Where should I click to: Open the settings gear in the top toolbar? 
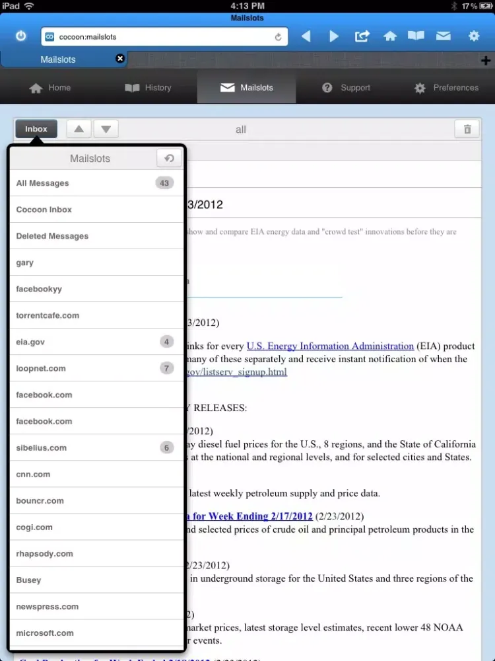click(x=473, y=36)
